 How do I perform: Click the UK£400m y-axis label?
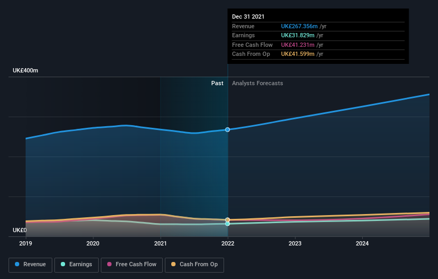pos(26,70)
